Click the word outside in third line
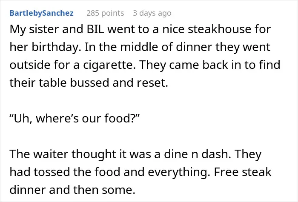Screen dimensions: 298x202 tap(30, 65)
